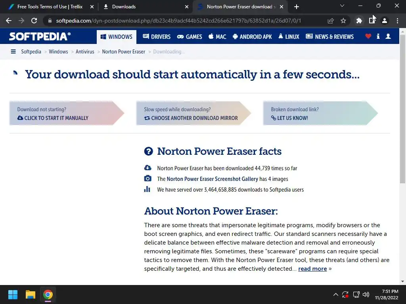The width and height of the screenshot is (406, 304).
Task: Click the red heart icon in header
Action: [368, 36]
